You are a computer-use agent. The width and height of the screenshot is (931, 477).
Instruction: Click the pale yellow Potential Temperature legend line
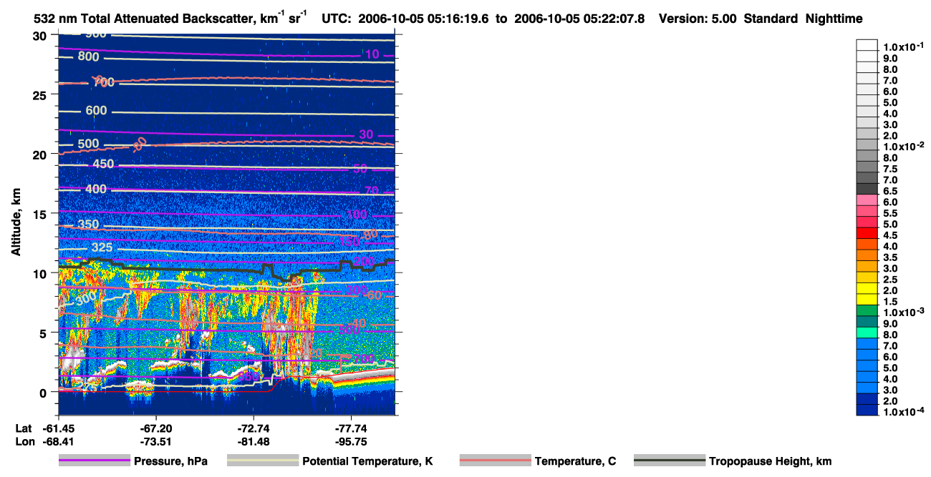[x=262, y=461]
